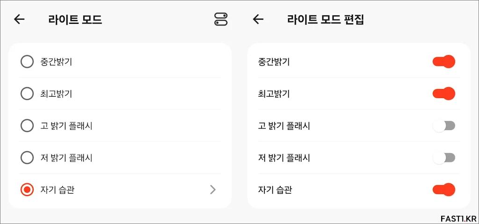Choose 저 밝기 플래시 radio option
Image resolution: width=479 pixels, height=224 pixels.
click(x=27, y=158)
